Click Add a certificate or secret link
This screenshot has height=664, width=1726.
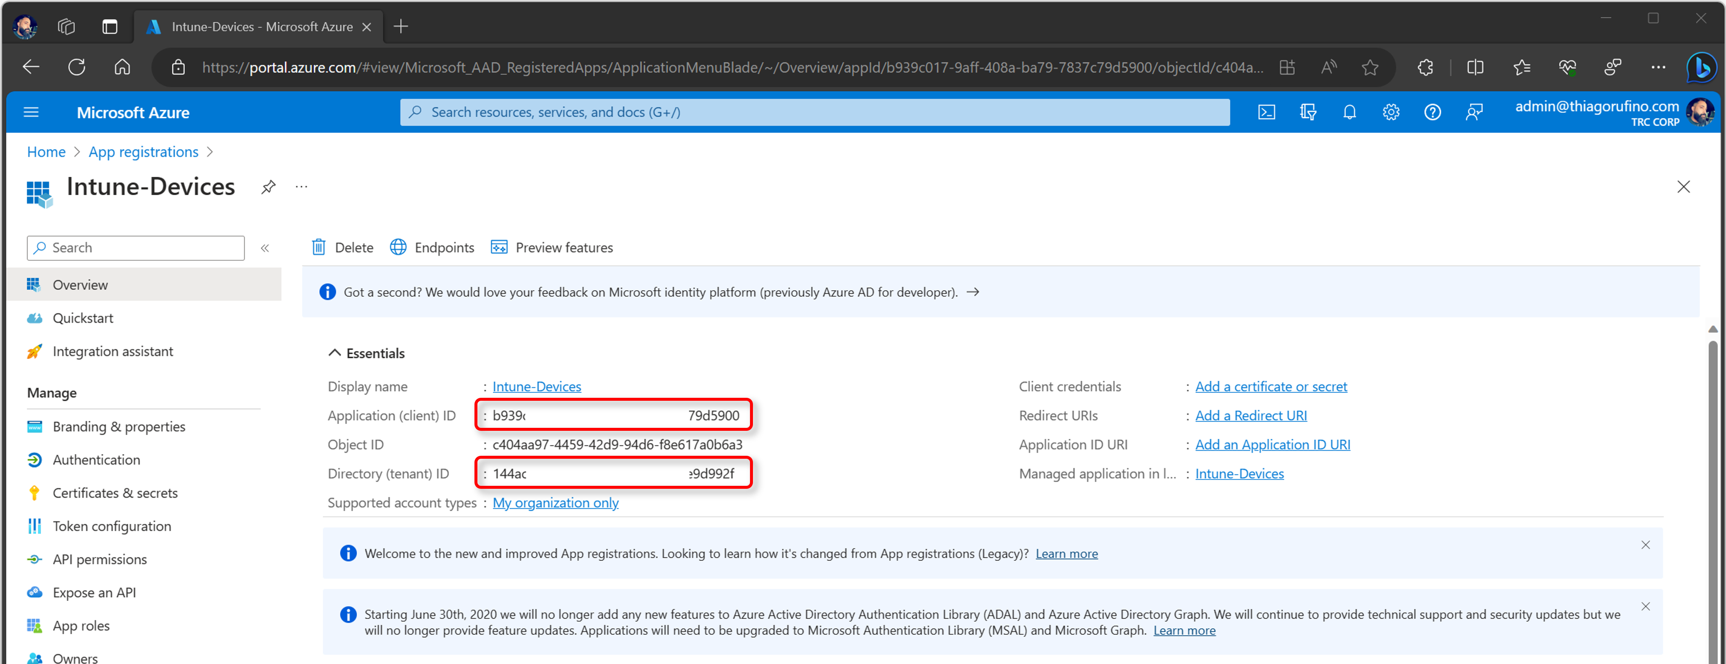[1271, 387]
